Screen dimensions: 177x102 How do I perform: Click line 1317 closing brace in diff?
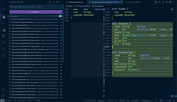(x=113, y=47)
